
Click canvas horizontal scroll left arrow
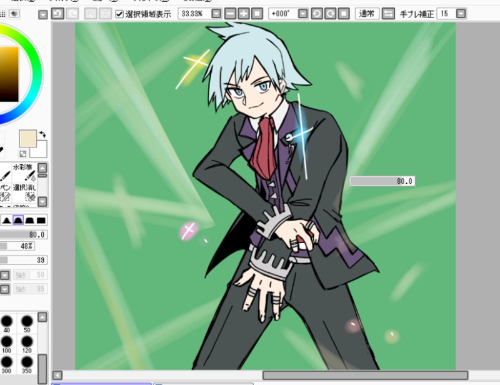pyautogui.click(x=57, y=375)
